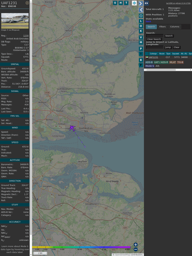
Task: Toggle the ADS-B source filter
Action: click(x=149, y=62)
